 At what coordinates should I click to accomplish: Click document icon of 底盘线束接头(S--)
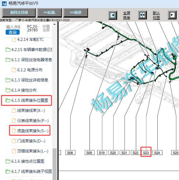point(14,131)
